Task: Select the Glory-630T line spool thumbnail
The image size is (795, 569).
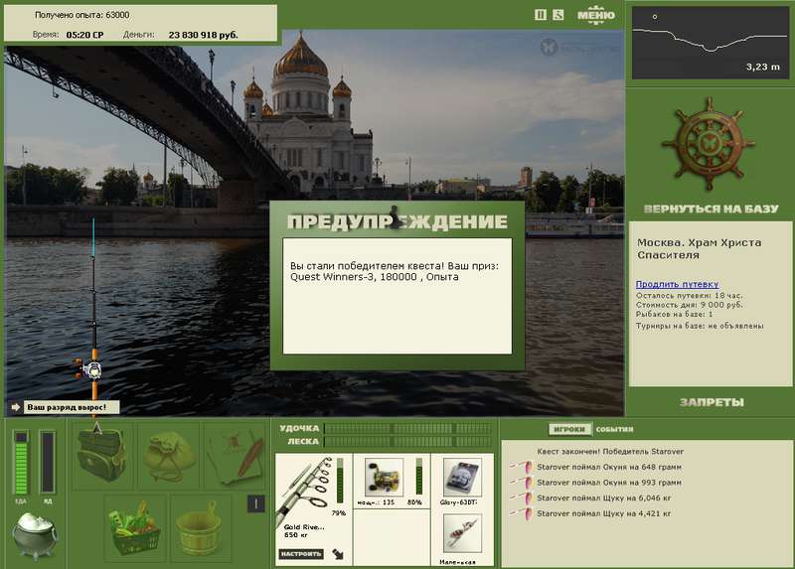Action: (x=462, y=478)
